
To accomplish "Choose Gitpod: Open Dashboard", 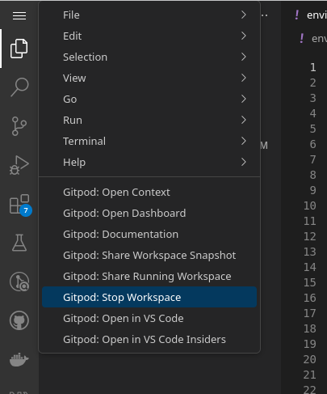I will [149, 213].
